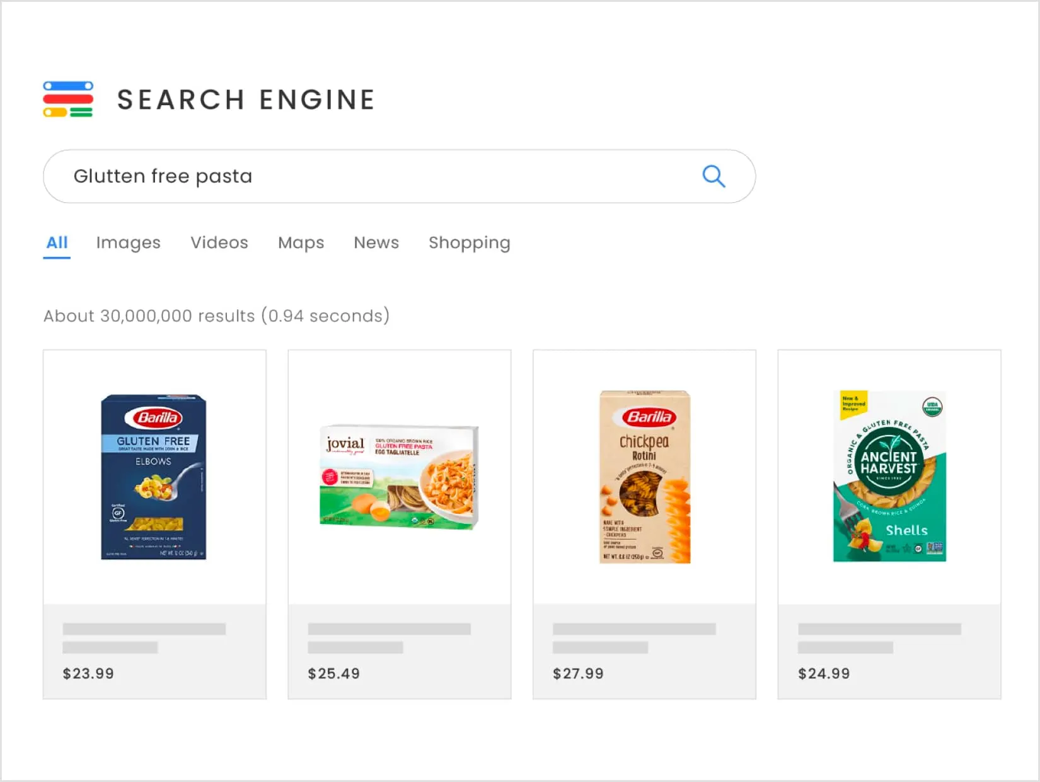
Task: Click the Jovial Egg Tagliatelle product image
Action: click(x=399, y=477)
